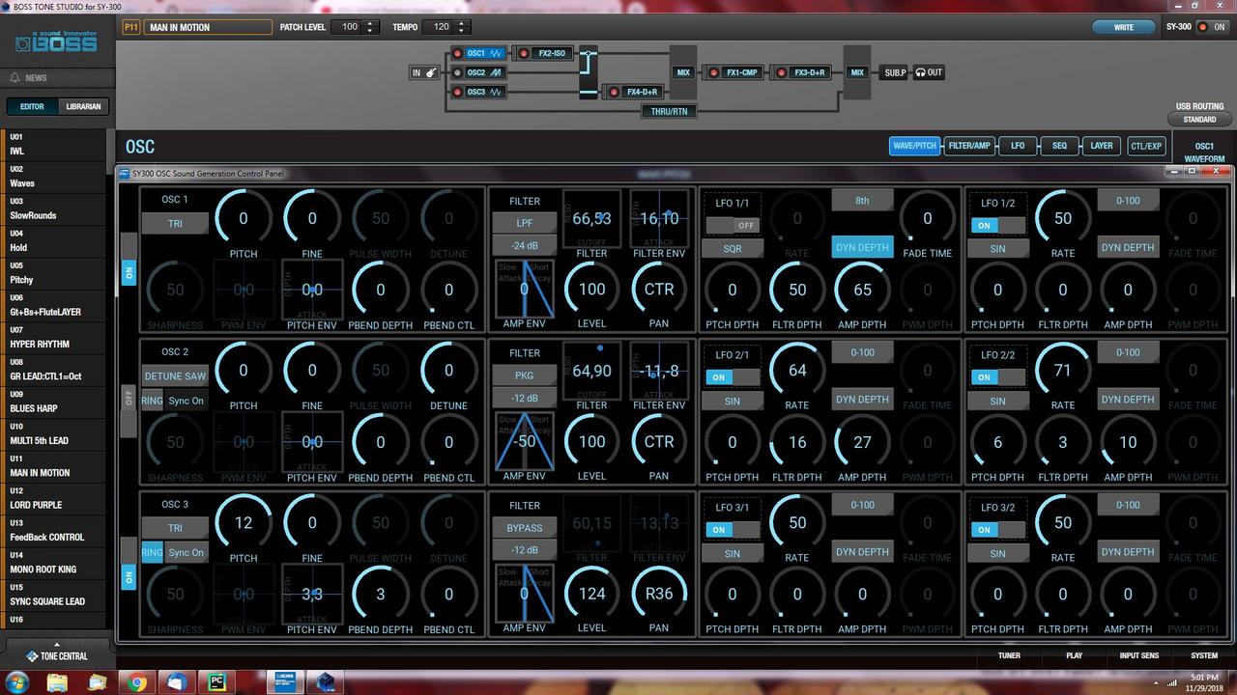Select the OSC2 block in signal chain
The image size is (1237, 695).
tap(485, 72)
